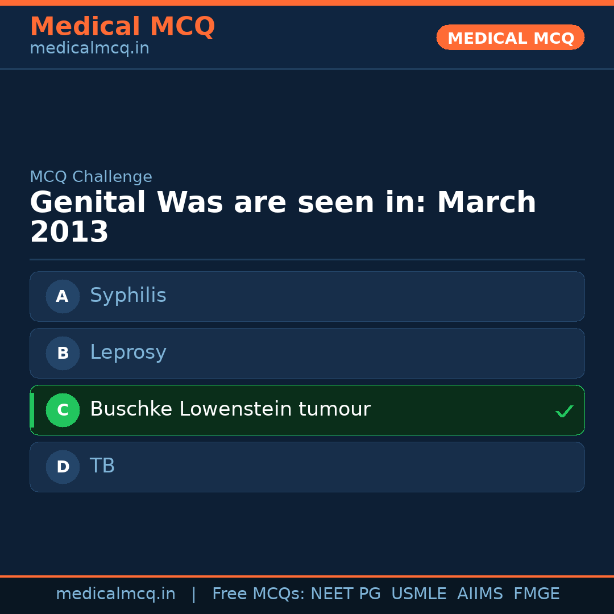Click the Medical MCQ header title

122,27
